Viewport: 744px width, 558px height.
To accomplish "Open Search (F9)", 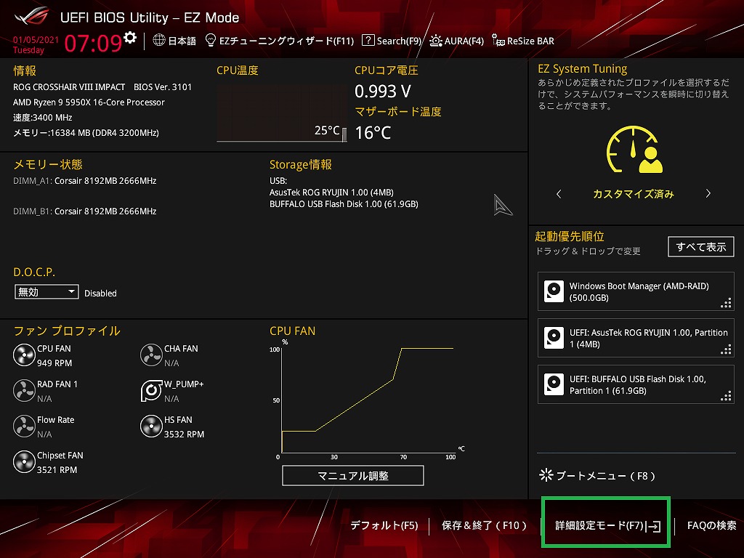I will pos(392,41).
